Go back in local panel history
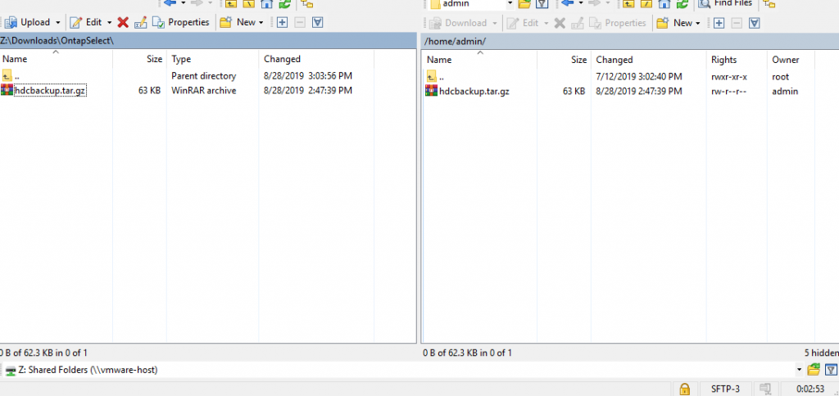Screen dimensions: 839x396 coord(170,3)
